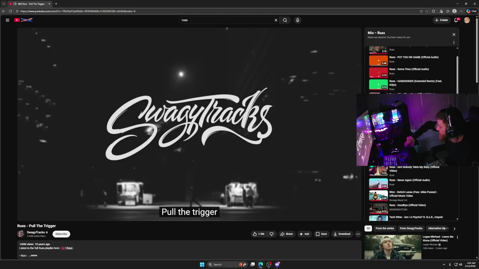The width and height of the screenshot is (479, 269).
Task: Open Mix playlist three-dot options
Action: pos(454,43)
